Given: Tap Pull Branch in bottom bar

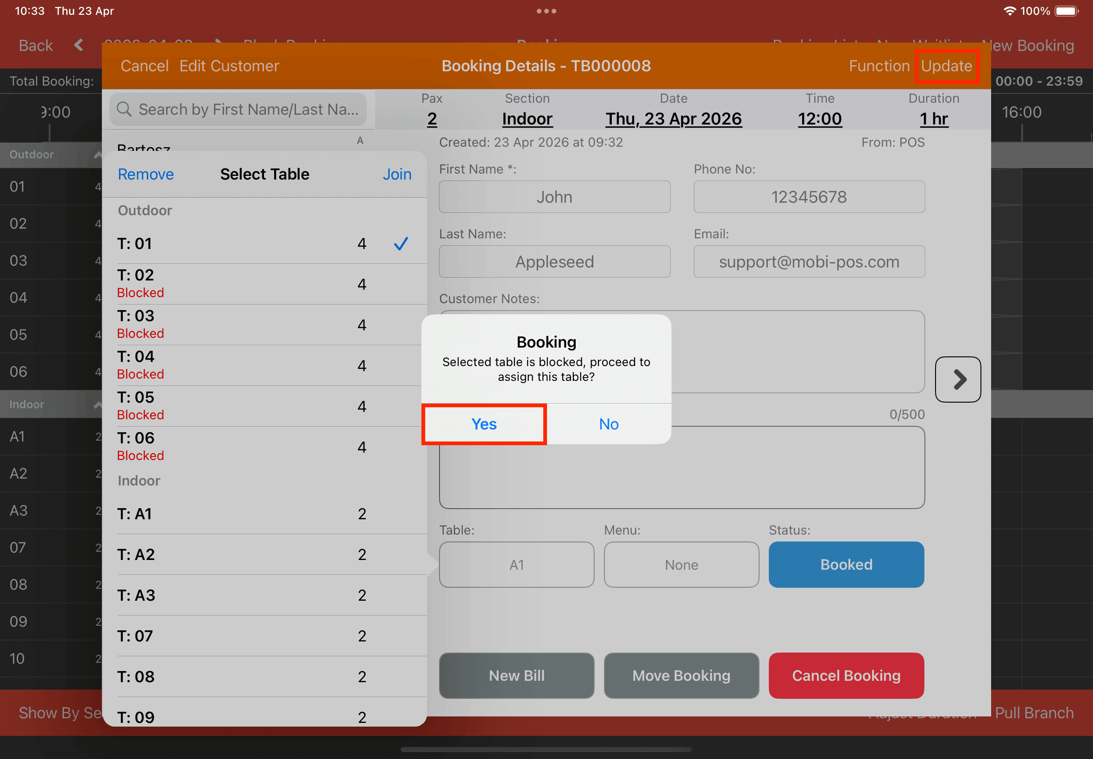Looking at the screenshot, I should click(1034, 712).
